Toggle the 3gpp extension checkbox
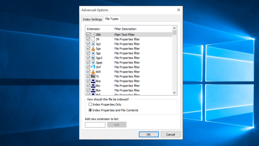The width and height of the screenshot is (259, 146). pos(88,62)
